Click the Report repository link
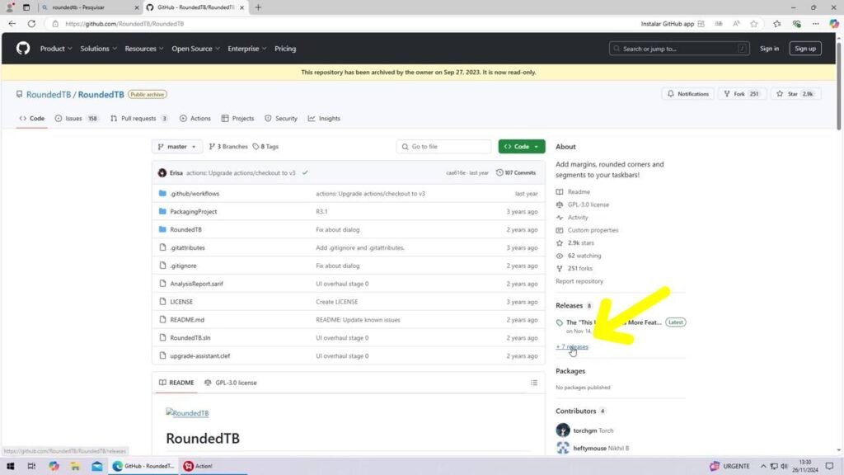Screen dimensions: 844x475 [x=579, y=281]
